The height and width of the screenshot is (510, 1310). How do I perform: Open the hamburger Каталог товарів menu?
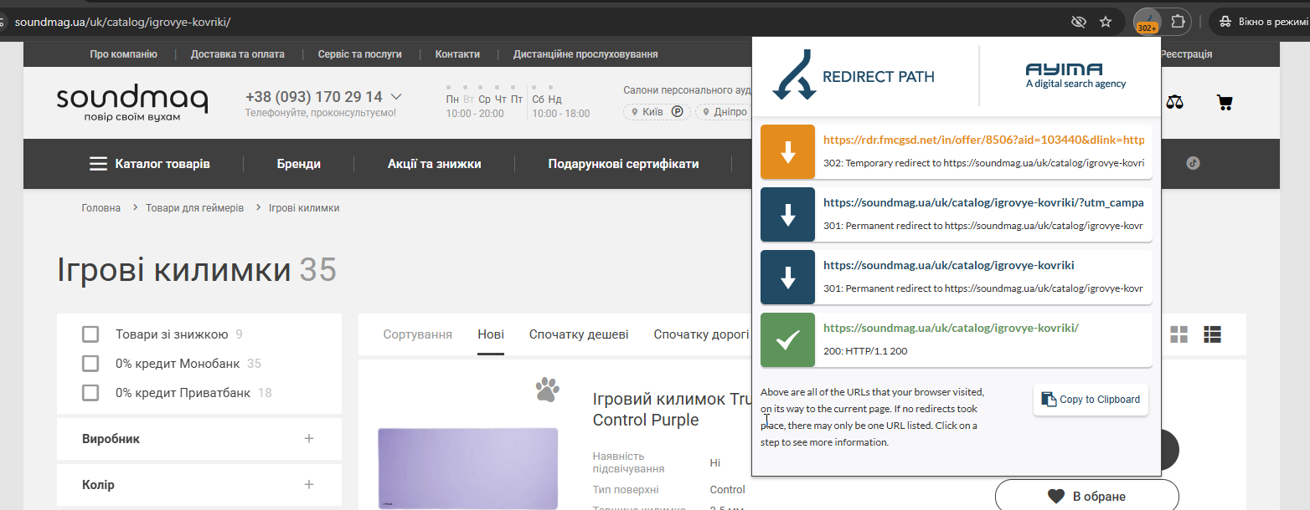(150, 164)
